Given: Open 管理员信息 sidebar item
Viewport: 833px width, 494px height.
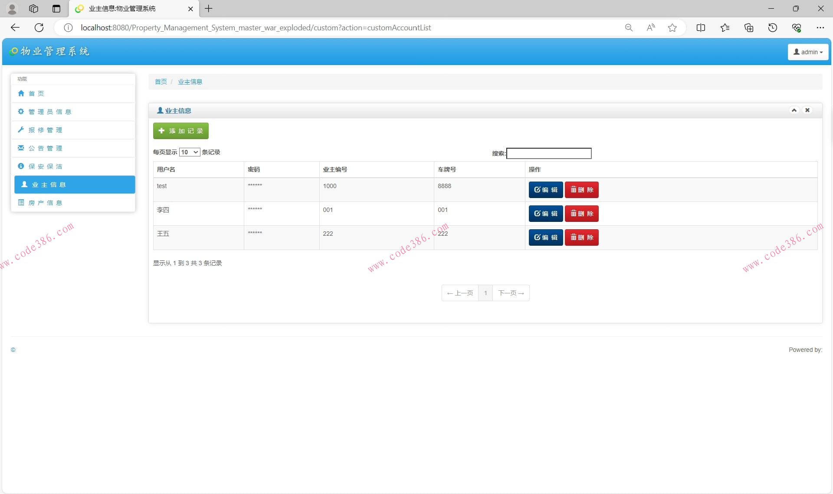Looking at the screenshot, I should 49,112.
